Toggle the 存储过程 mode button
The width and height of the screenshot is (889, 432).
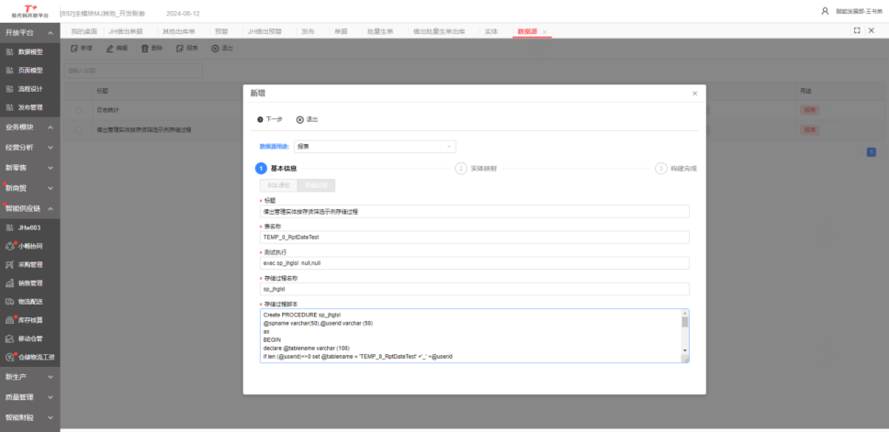click(316, 185)
